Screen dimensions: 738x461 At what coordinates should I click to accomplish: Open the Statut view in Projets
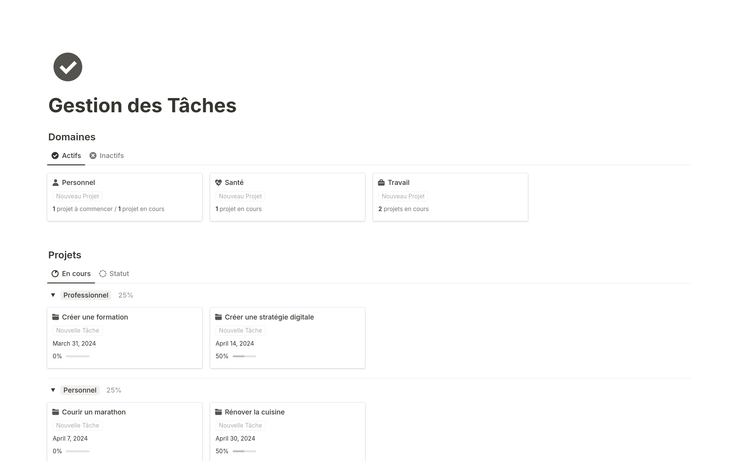click(x=119, y=273)
